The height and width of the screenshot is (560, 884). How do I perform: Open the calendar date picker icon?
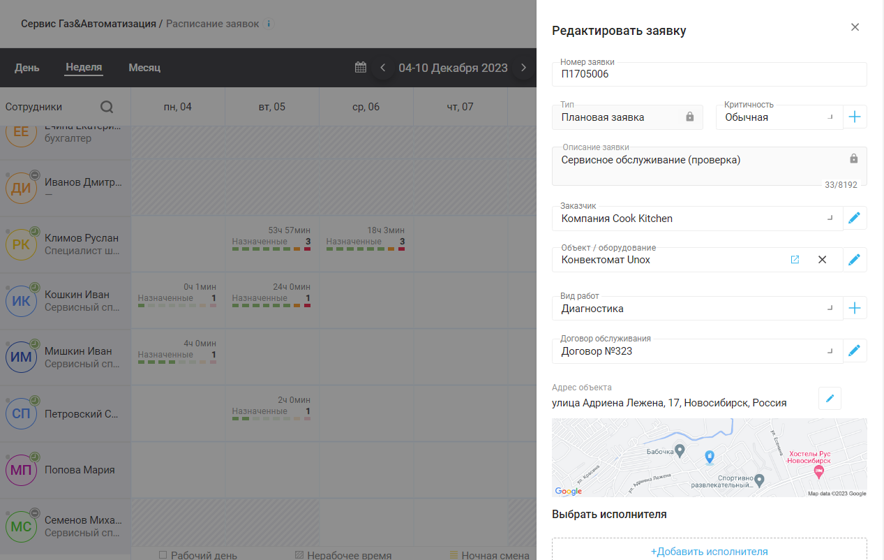tap(361, 68)
